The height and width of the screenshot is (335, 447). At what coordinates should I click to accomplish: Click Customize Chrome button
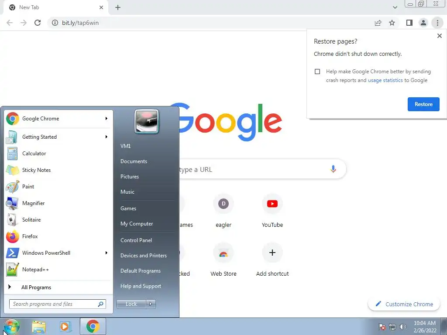tap(404, 304)
